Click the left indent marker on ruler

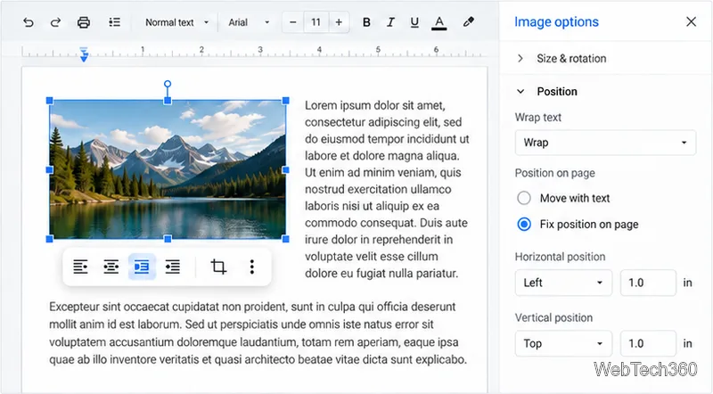[84, 54]
